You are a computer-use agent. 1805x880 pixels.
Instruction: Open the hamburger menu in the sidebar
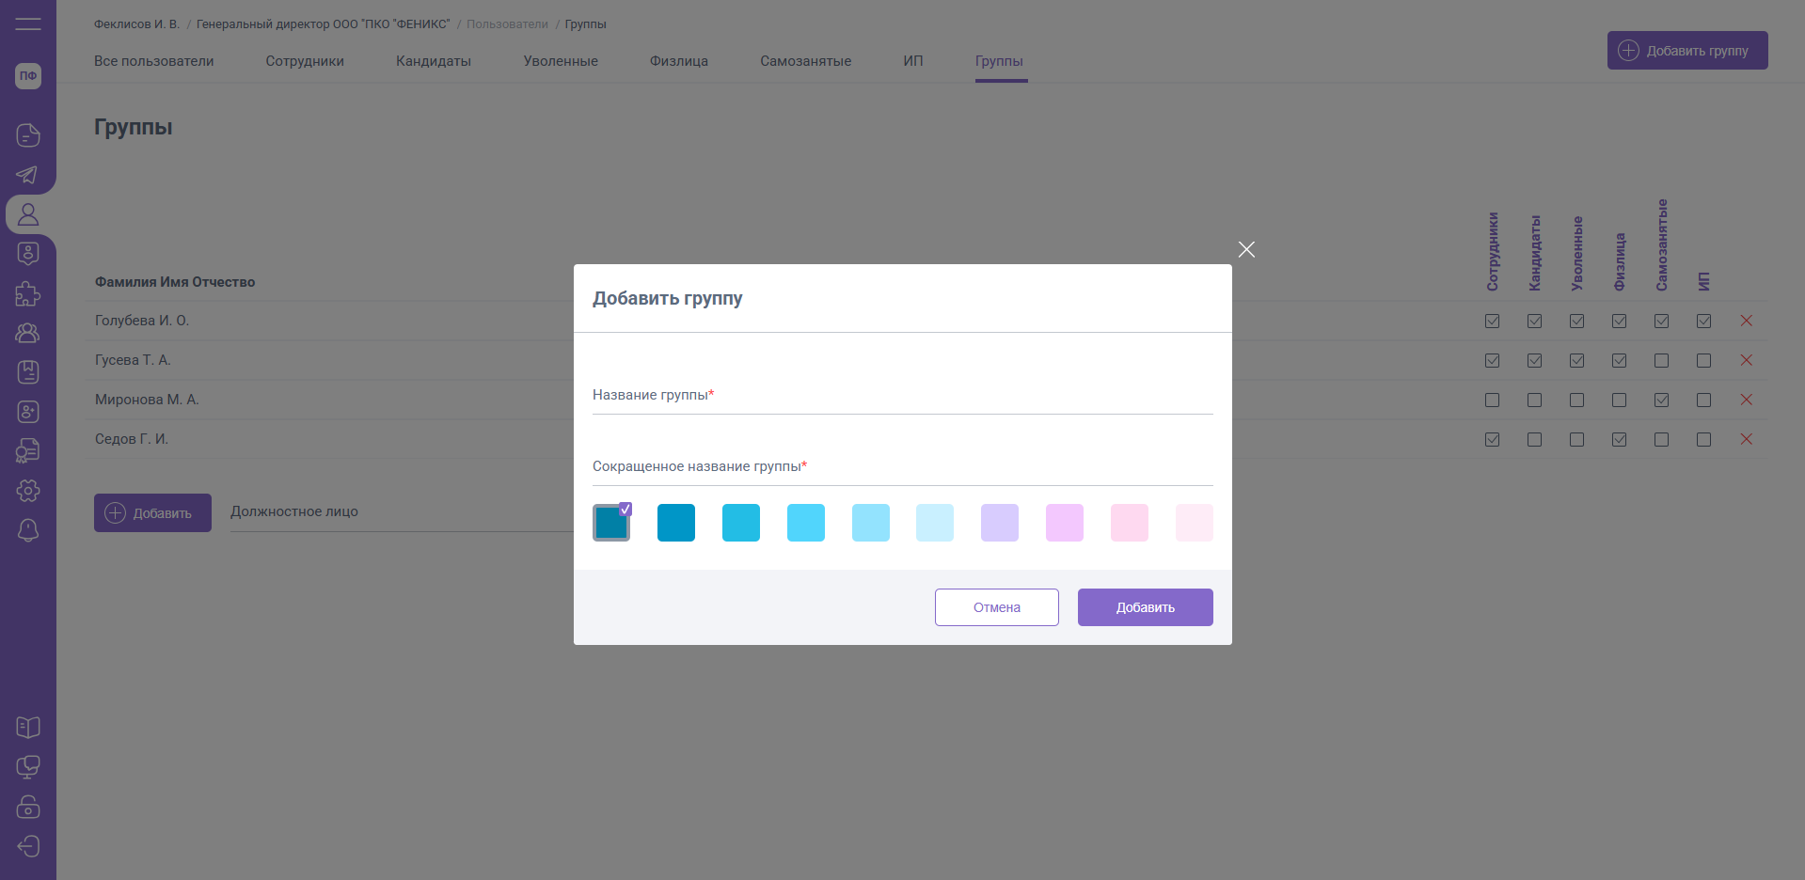pyautogui.click(x=28, y=24)
